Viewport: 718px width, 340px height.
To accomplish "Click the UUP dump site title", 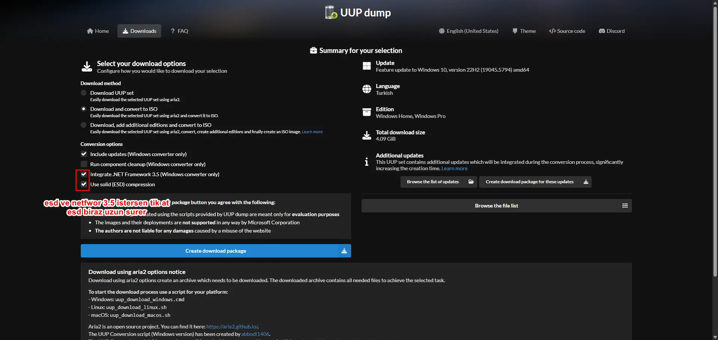I will [x=365, y=13].
